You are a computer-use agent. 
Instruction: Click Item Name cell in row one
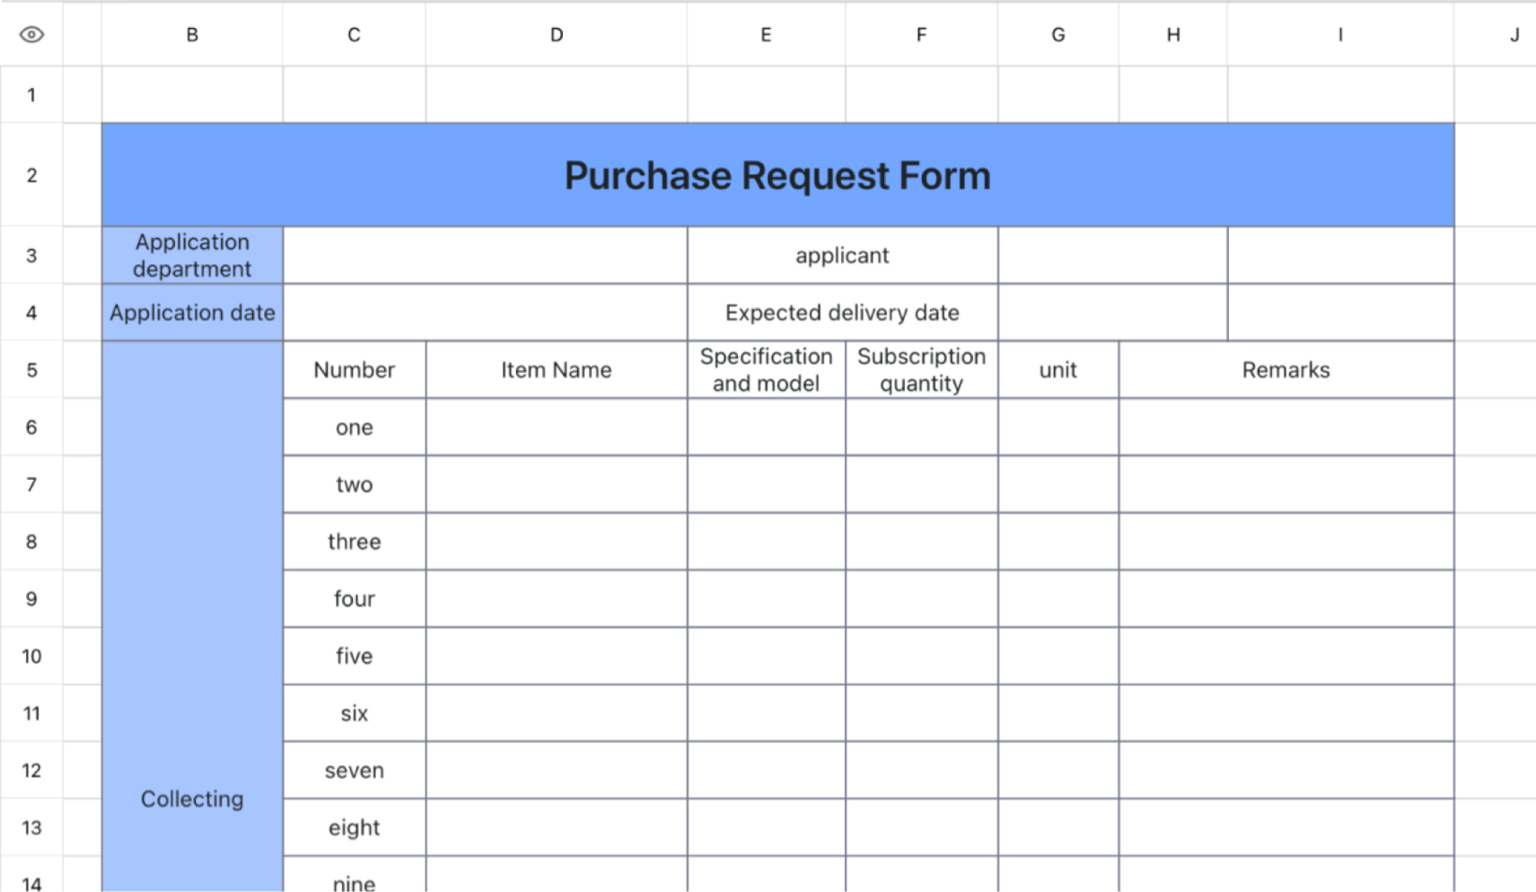click(x=556, y=427)
